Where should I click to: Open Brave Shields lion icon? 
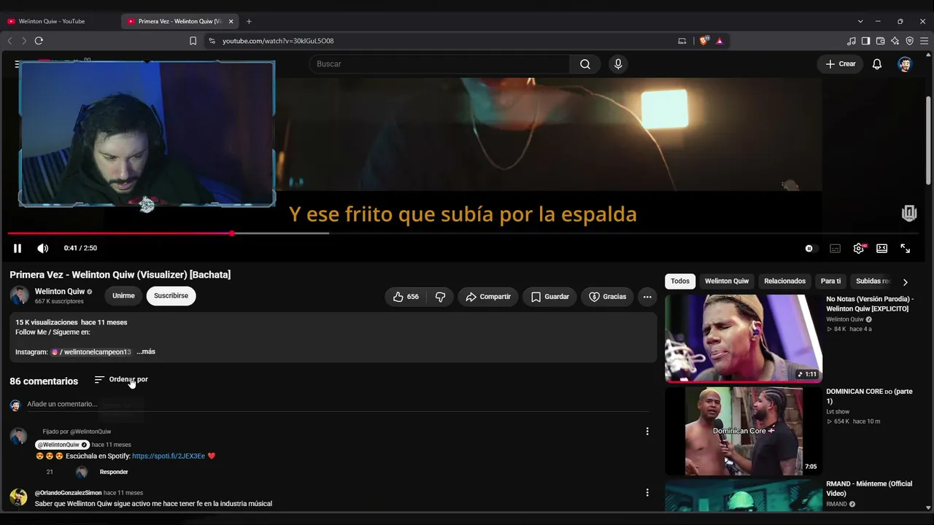click(703, 41)
